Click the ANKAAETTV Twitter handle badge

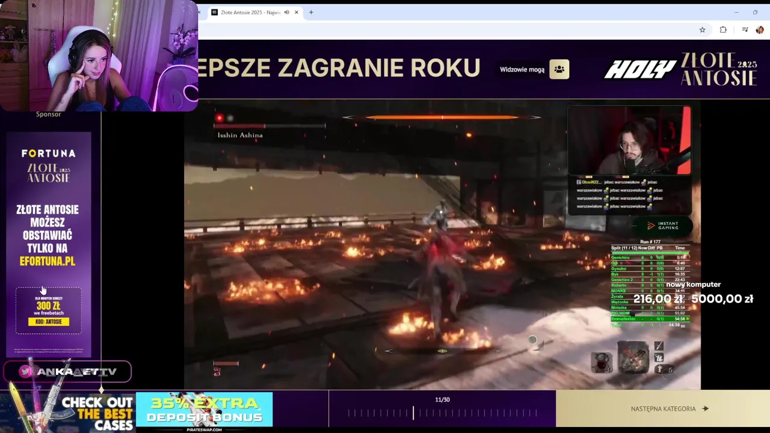(67, 372)
